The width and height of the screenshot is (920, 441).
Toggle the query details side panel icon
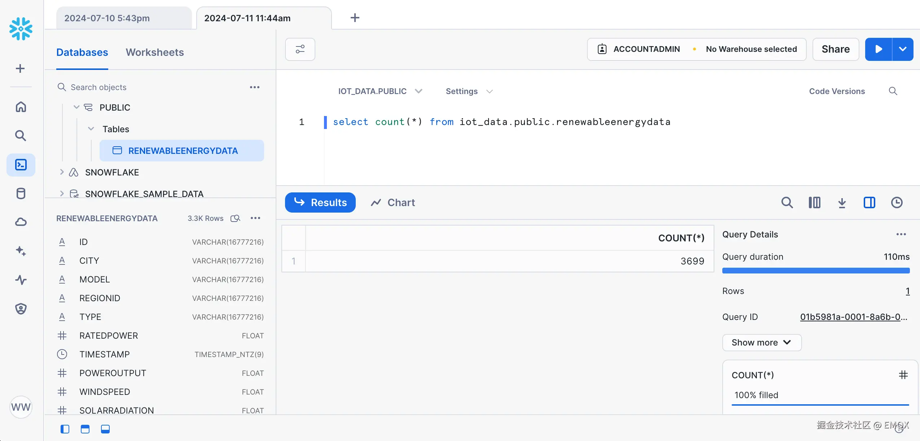tap(869, 202)
